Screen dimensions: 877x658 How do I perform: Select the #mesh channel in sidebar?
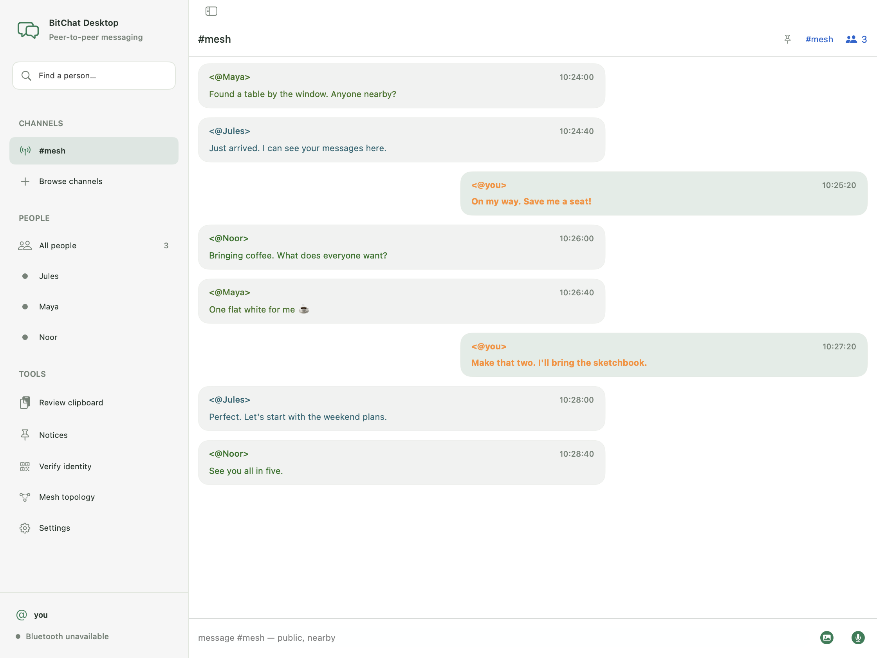coord(94,151)
